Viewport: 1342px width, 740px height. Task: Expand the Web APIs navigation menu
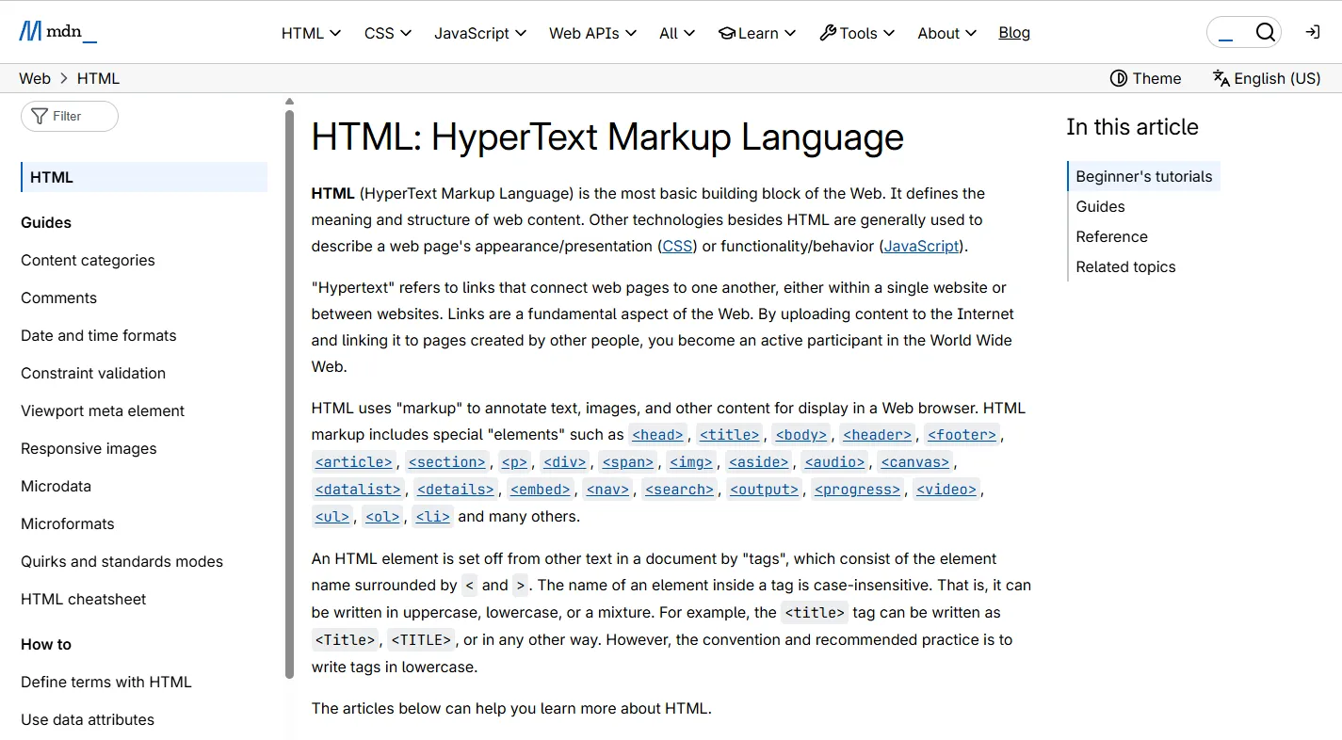(x=593, y=33)
